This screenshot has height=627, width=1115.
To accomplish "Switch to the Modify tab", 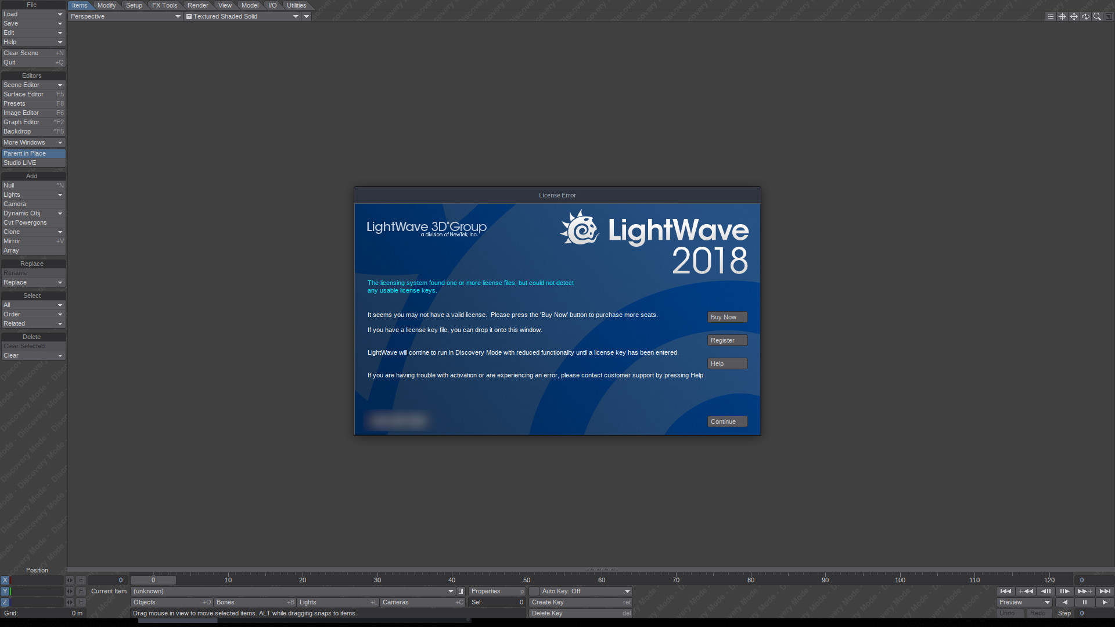I will click(x=106, y=5).
